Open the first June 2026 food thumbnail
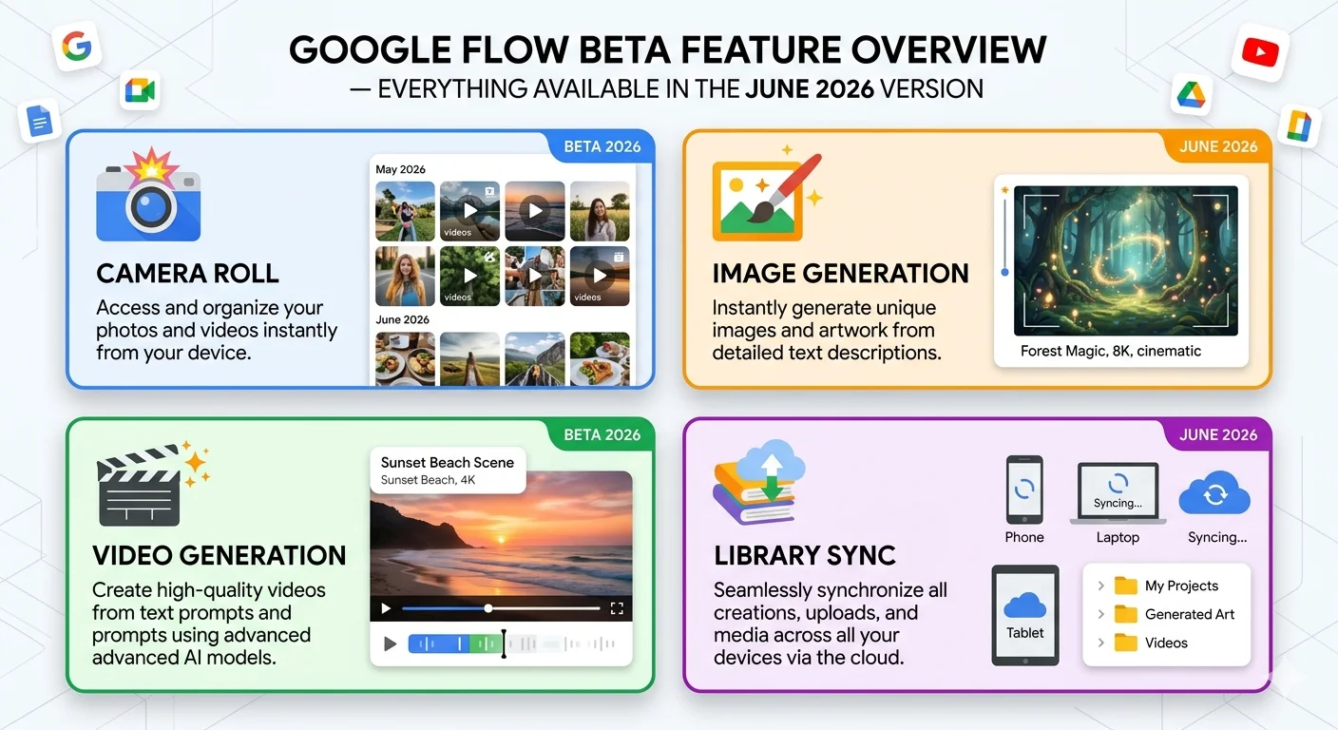This screenshot has width=1338, height=730. [x=405, y=358]
